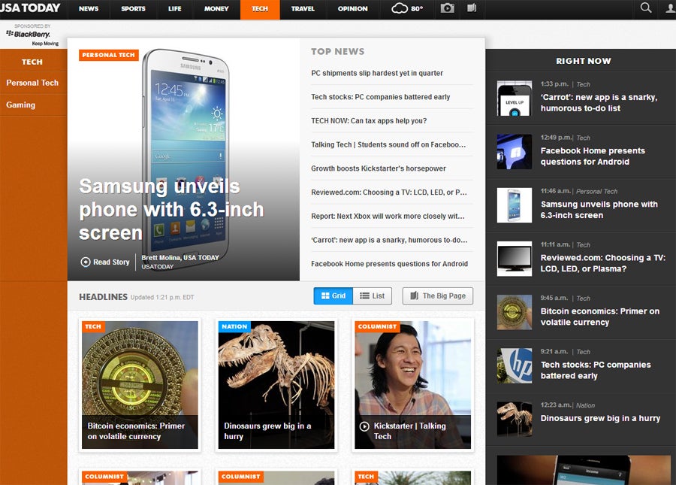This screenshot has height=485, width=676.
Task: Open the Bitcoin coin thumbnail in Right Now
Action: (x=514, y=312)
